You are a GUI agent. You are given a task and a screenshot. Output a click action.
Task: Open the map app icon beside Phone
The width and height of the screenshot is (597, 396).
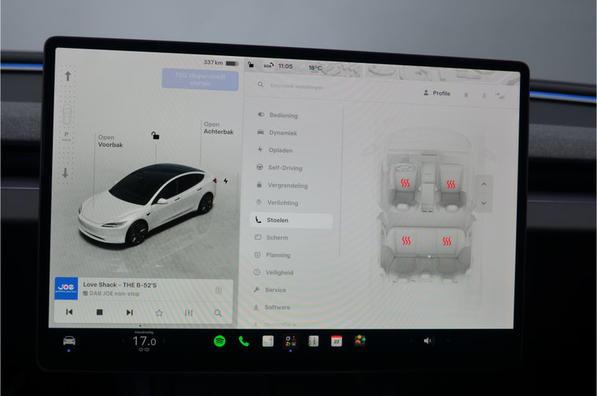(267, 341)
